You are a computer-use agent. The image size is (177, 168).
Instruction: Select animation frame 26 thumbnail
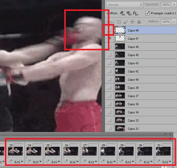pos(71,151)
